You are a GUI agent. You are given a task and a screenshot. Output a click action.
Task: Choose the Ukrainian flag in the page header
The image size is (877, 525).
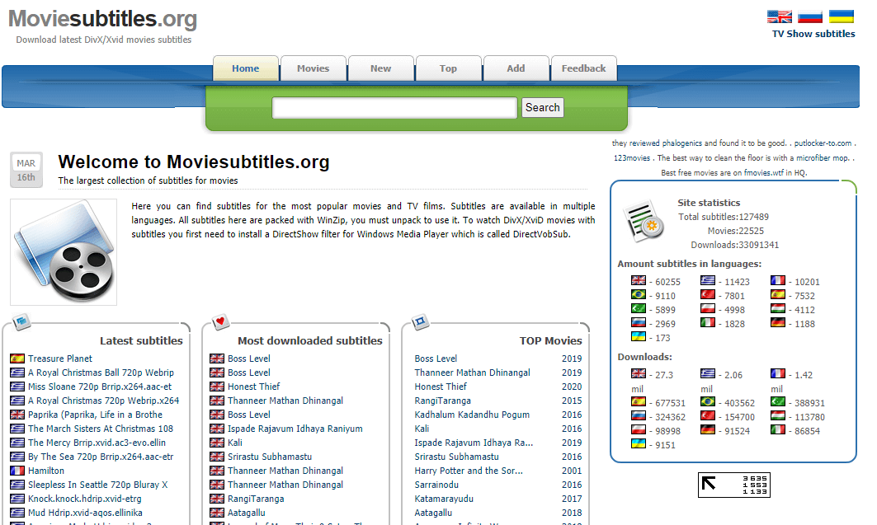point(842,16)
